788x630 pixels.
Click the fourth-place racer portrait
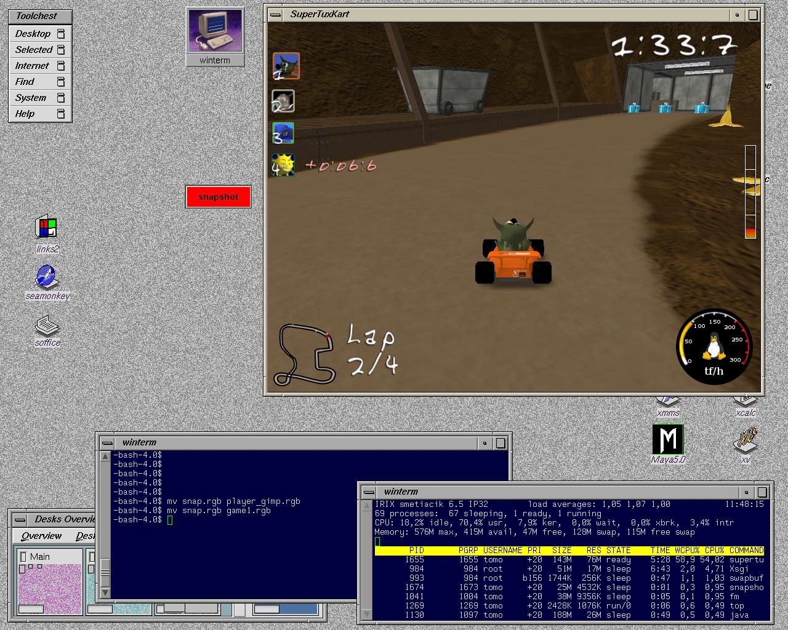[x=283, y=165]
